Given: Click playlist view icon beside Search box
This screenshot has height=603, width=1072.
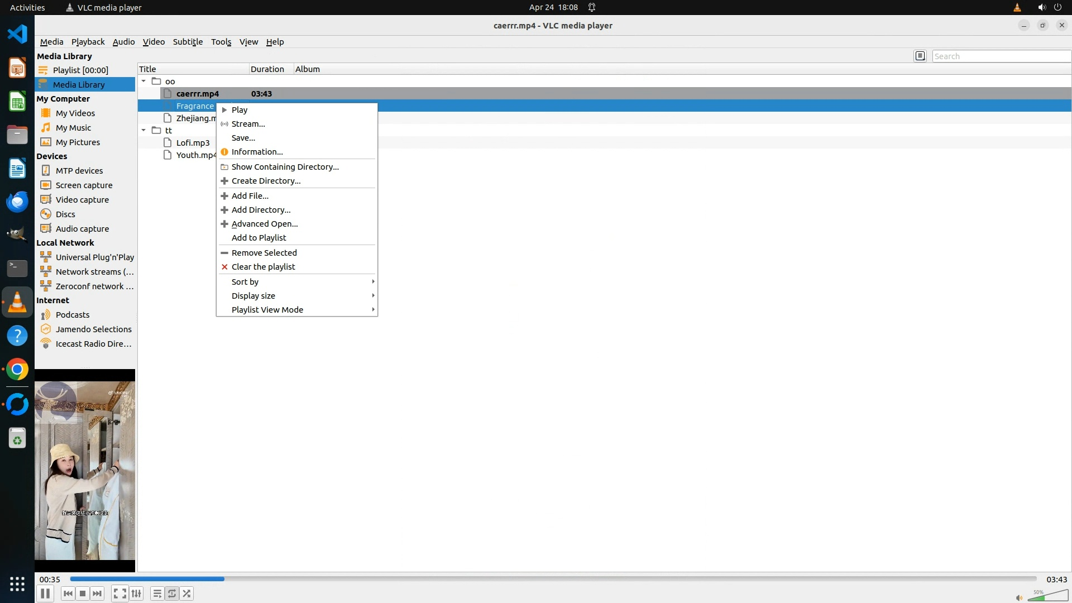Looking at the screenshot, I should tap(920, 56).
